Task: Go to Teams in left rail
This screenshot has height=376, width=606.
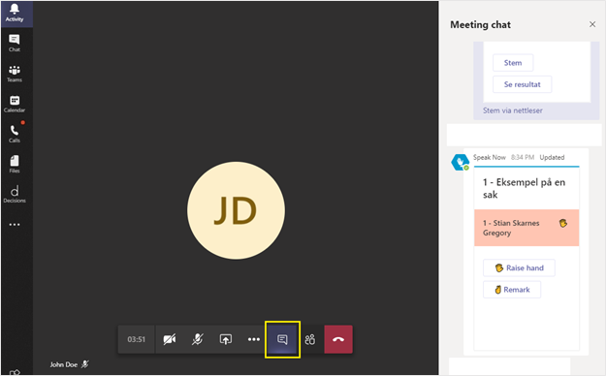Action: tap(15, 74)
